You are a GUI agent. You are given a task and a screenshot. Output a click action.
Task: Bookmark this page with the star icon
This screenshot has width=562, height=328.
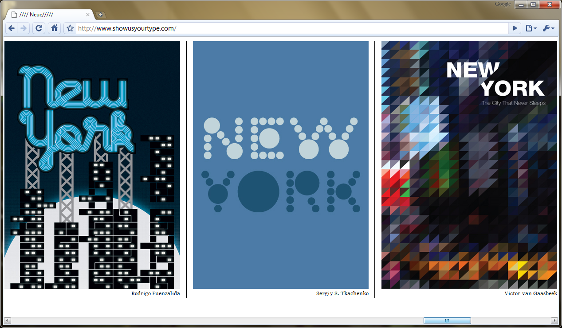pos(70,28)
